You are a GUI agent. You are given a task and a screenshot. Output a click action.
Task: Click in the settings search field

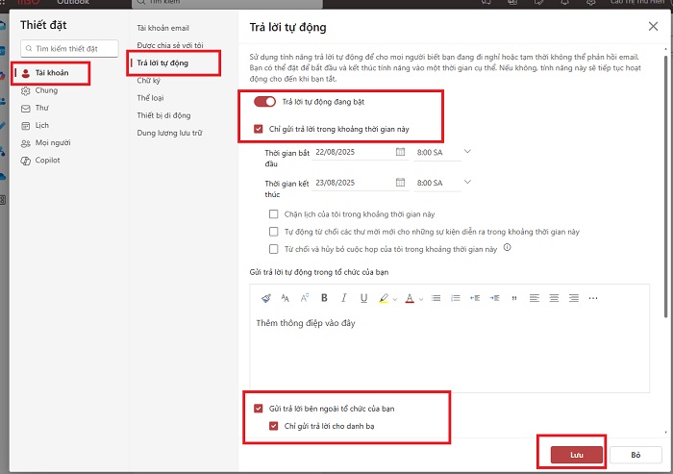tap(69, 48)
